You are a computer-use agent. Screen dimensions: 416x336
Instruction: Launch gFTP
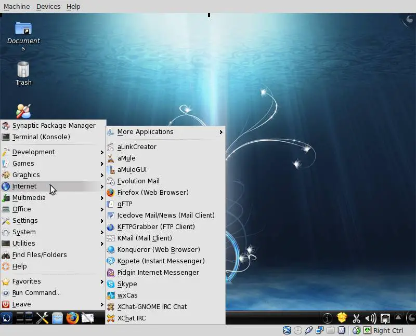165,204
